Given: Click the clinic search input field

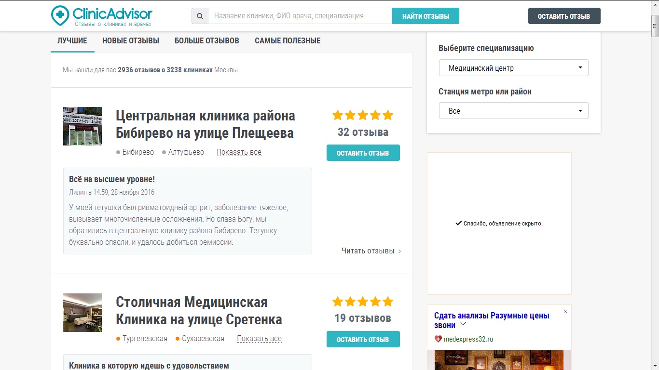Looking at the screenshot, I should pos(300,16).
